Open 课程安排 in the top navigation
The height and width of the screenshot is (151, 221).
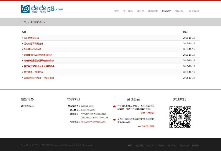tap(153, 11)
